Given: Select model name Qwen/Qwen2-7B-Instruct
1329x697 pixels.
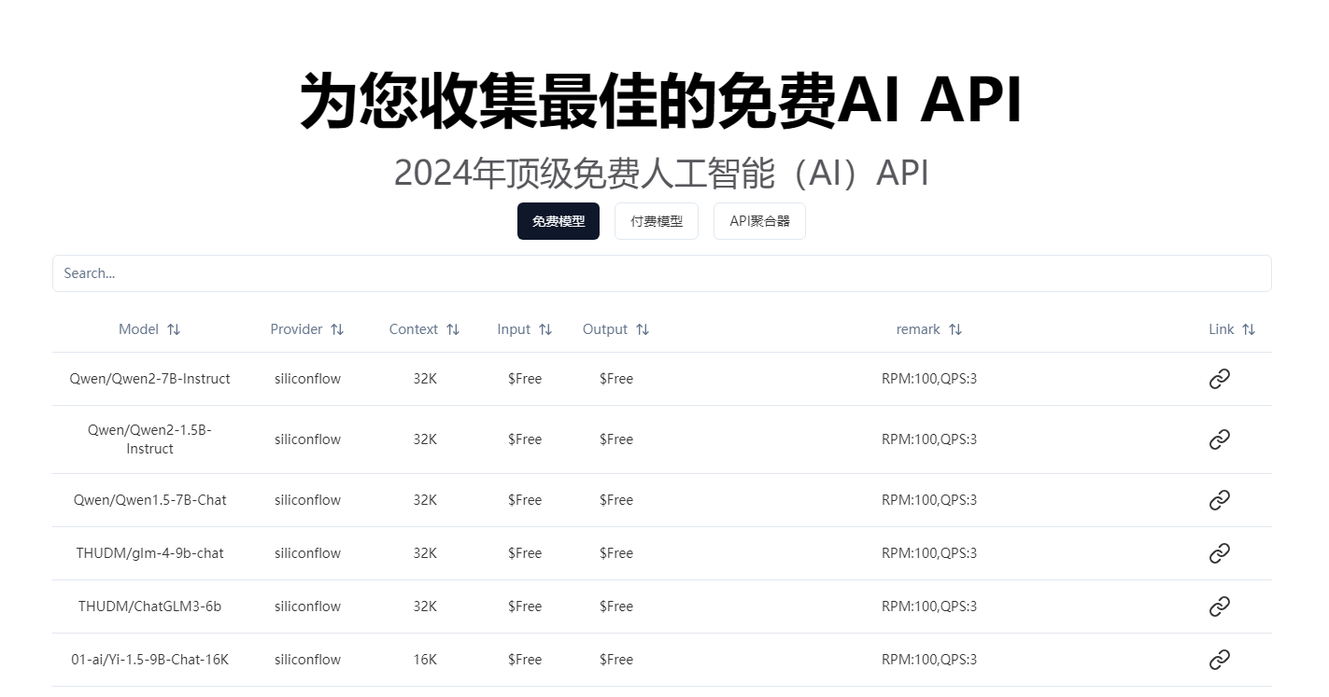Looking at the screenshot, I should tap(149, 379).
